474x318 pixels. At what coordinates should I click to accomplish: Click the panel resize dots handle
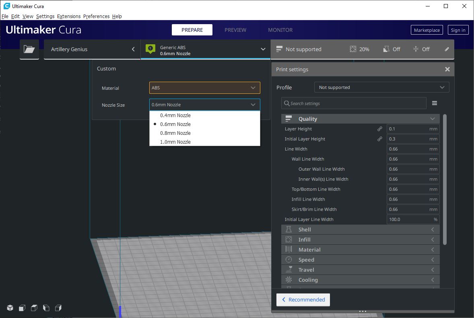coord(363,311)
